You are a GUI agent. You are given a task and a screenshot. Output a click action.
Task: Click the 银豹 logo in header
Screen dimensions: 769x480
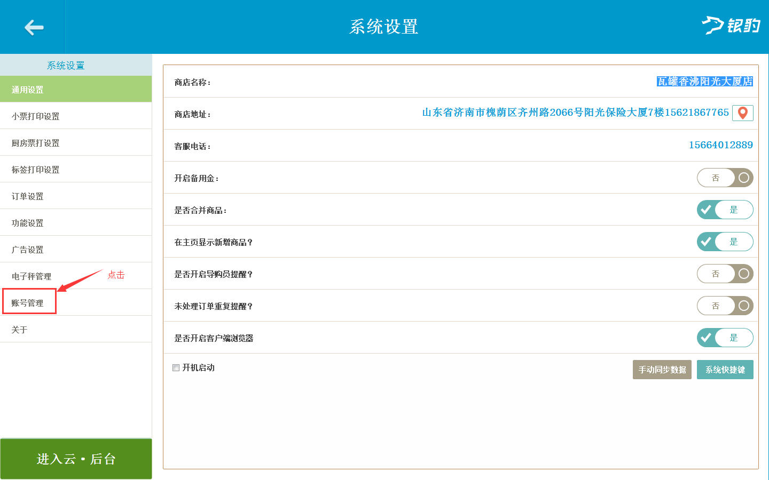tap(731, 25)
